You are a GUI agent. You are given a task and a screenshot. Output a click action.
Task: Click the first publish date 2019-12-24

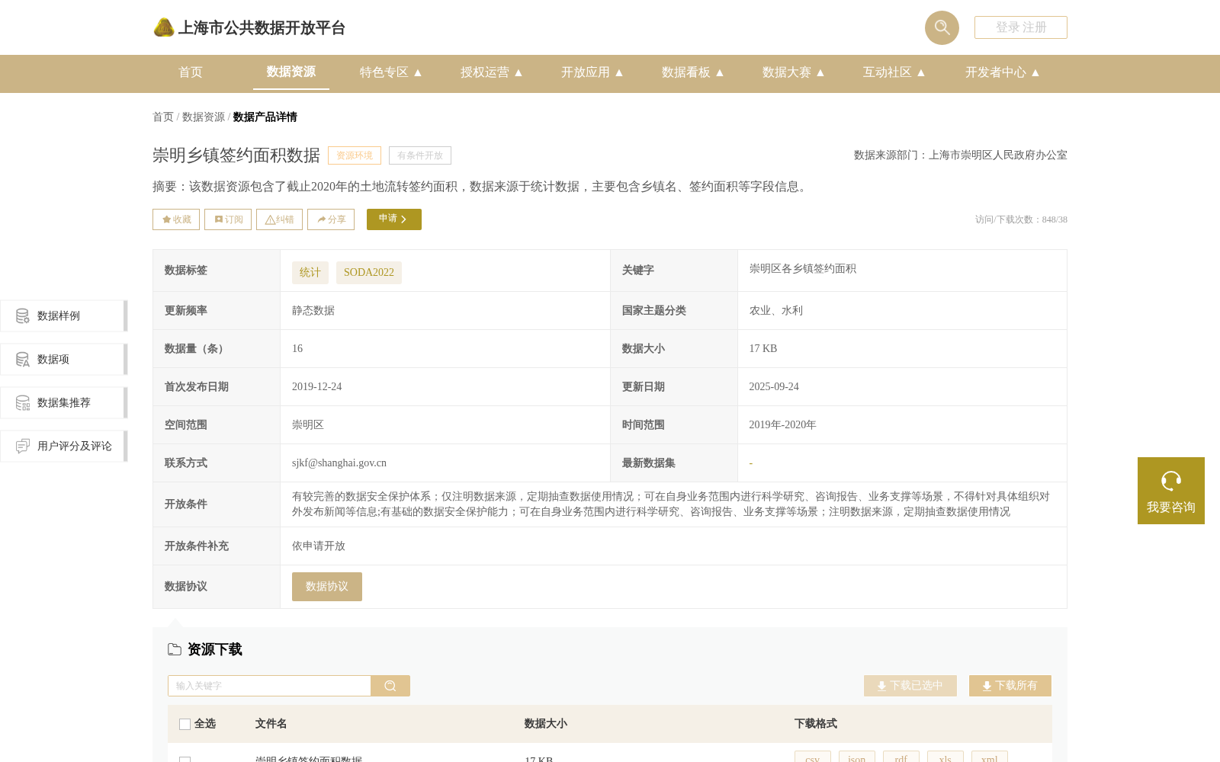316,386
